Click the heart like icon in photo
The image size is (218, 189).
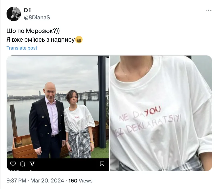tap(13, 164)
